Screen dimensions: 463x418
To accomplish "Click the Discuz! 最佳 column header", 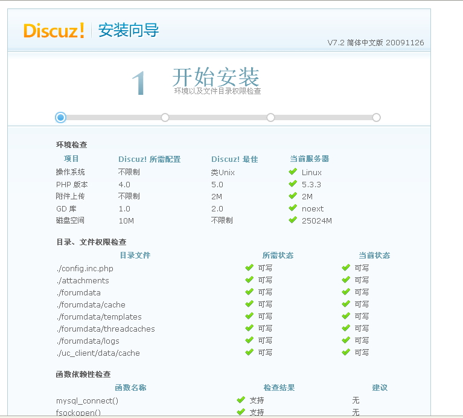I will tap(234, 159).
